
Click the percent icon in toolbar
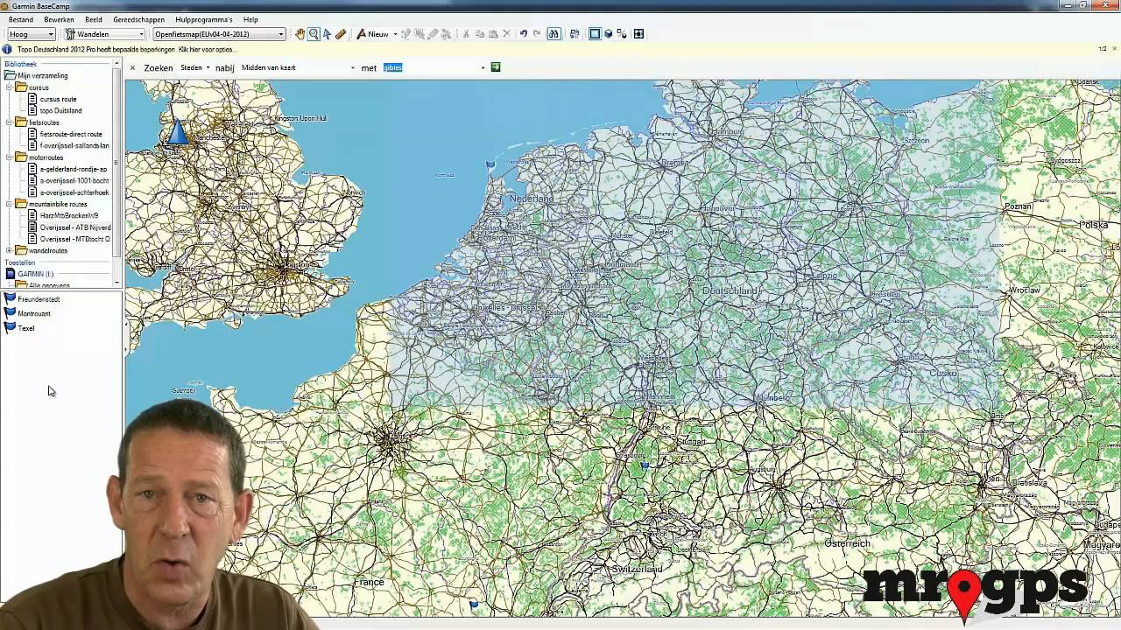[x=622, y=34]
